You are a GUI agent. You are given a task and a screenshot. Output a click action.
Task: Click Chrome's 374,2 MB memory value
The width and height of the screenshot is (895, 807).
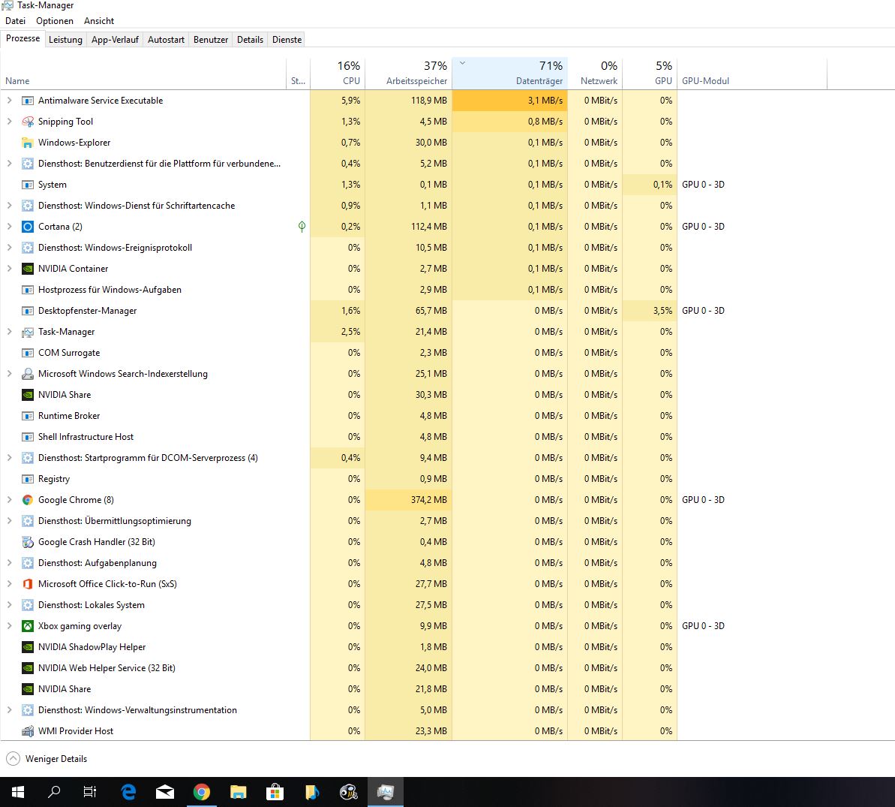[x=428, y=500]
